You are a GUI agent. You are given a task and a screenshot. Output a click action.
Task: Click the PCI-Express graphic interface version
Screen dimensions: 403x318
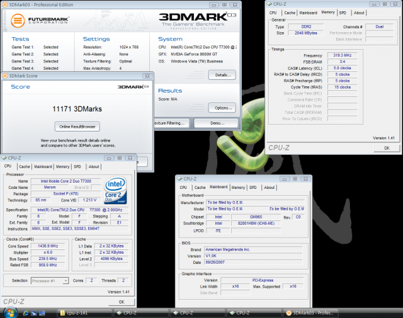coord(263,280)
